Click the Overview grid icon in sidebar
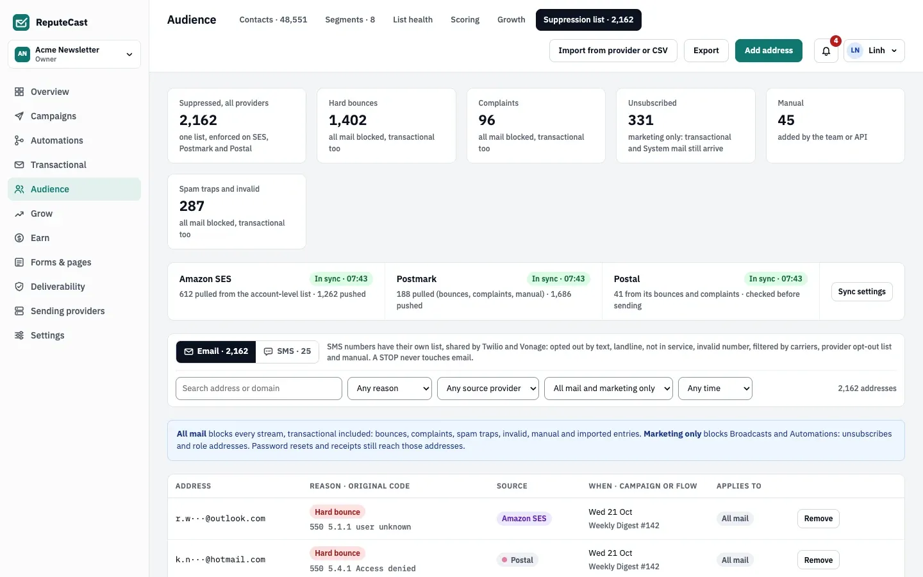923x577 pixels. pyautogui.click(x=19, y=92)
